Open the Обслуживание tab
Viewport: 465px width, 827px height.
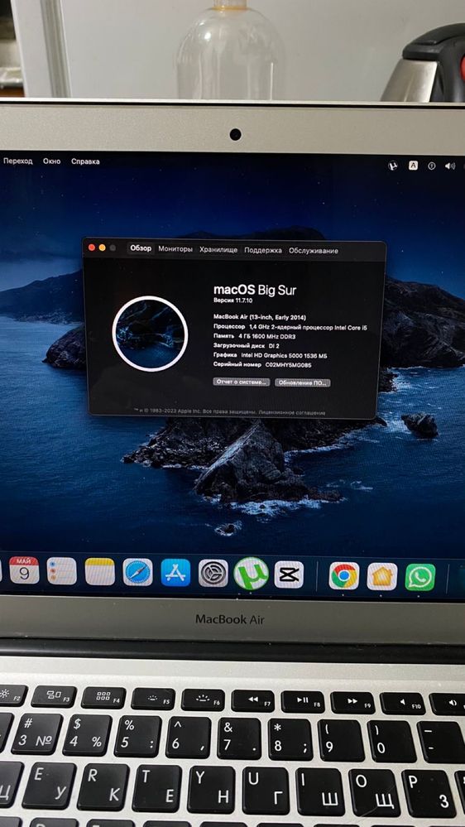(x=314, y=251)
